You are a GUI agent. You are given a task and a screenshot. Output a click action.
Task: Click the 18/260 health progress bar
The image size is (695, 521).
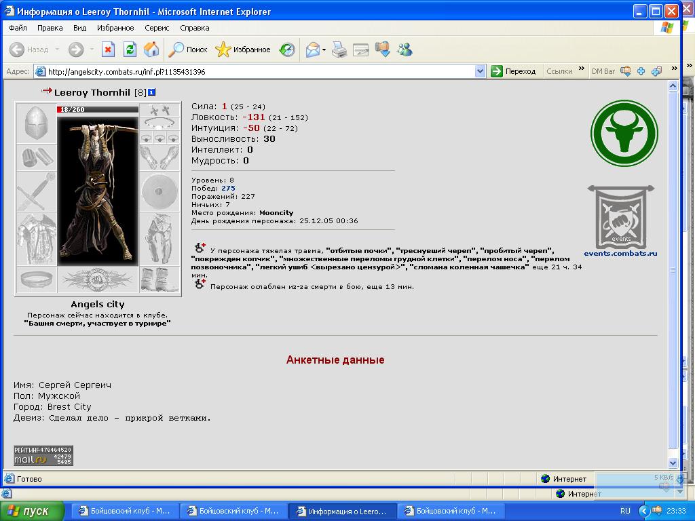point(98,109)
